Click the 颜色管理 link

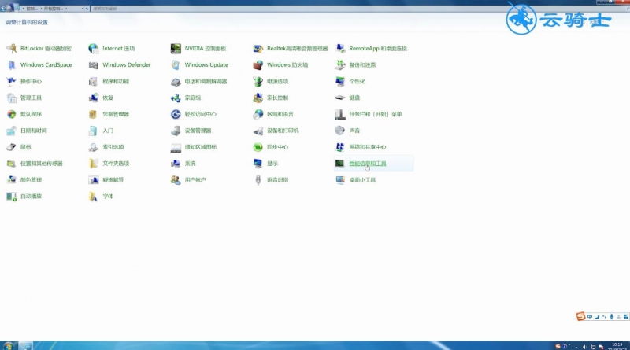31,180
